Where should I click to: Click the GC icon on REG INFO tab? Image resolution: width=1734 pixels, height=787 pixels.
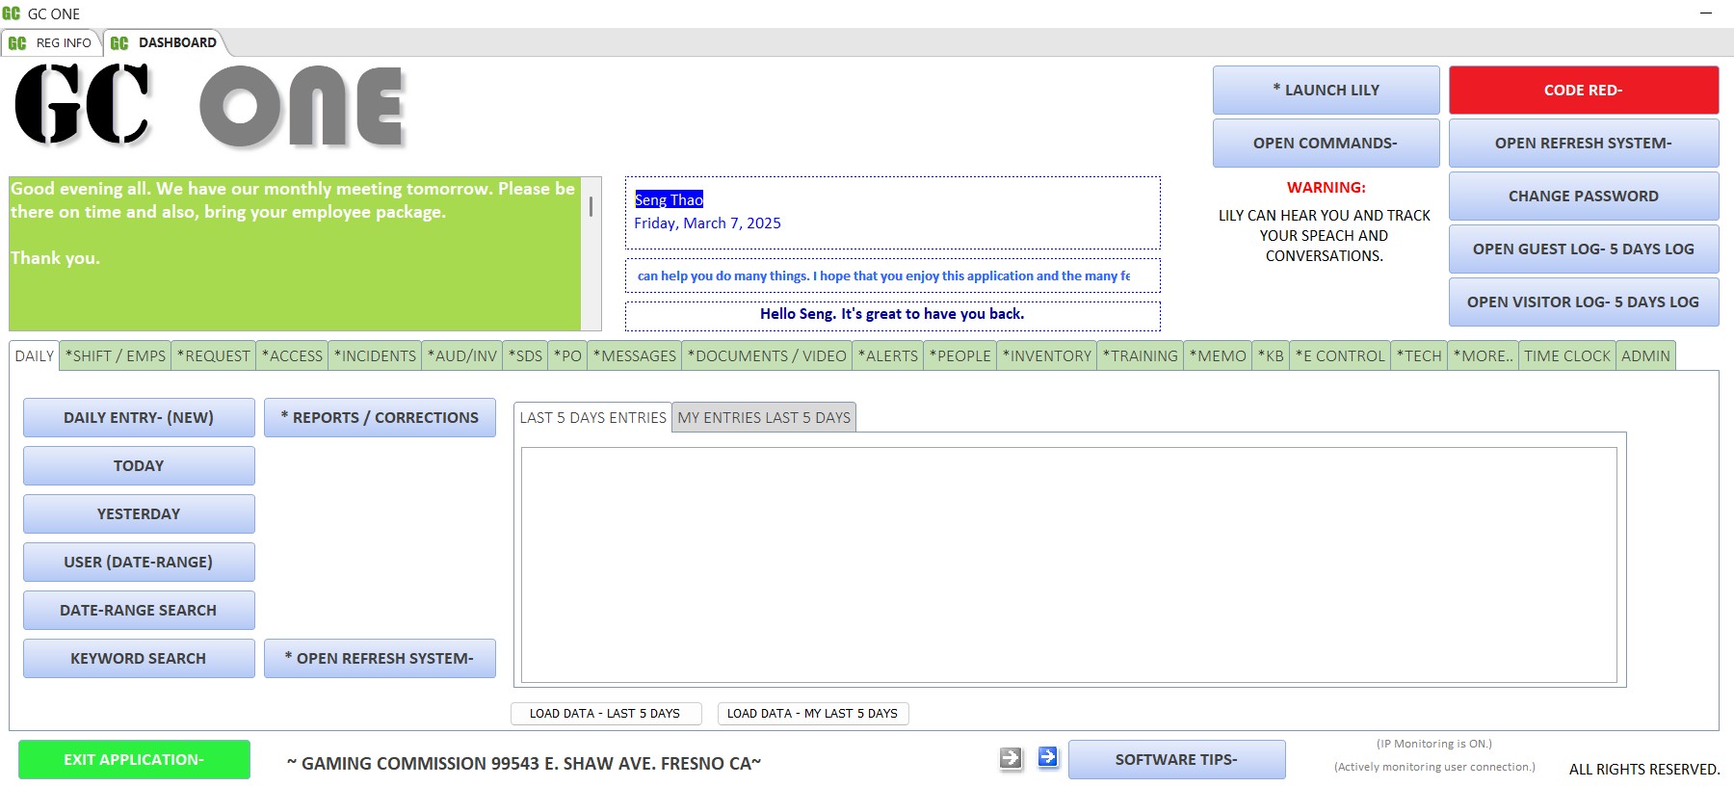tap(17, 43)
